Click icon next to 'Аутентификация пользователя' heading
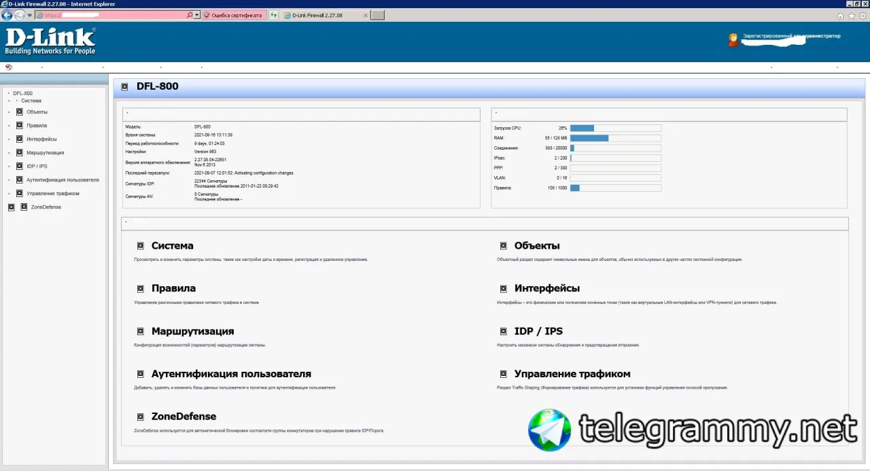Viewport: 870px width, 471px height. [x=141, y=374]
